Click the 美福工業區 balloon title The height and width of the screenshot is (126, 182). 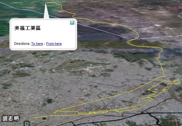click(x=27, y=28)
